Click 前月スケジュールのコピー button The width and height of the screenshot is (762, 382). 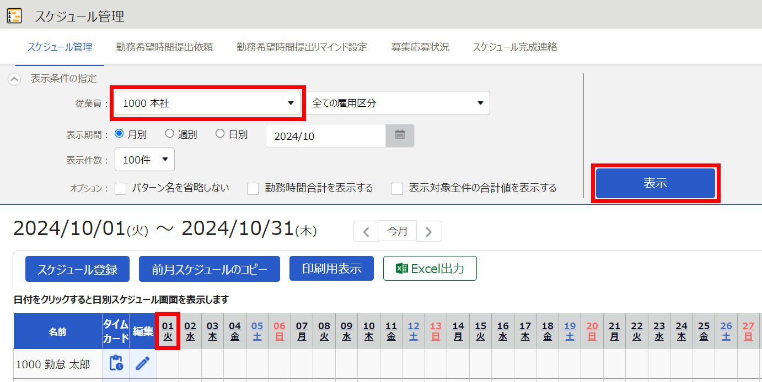point(210,269)
